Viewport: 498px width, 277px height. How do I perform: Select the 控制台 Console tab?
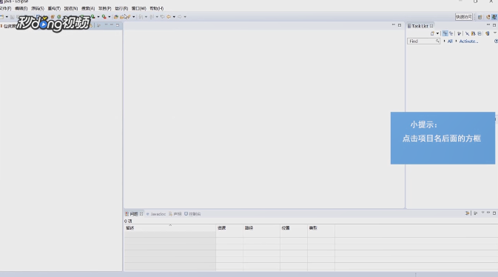click(192, 214)
